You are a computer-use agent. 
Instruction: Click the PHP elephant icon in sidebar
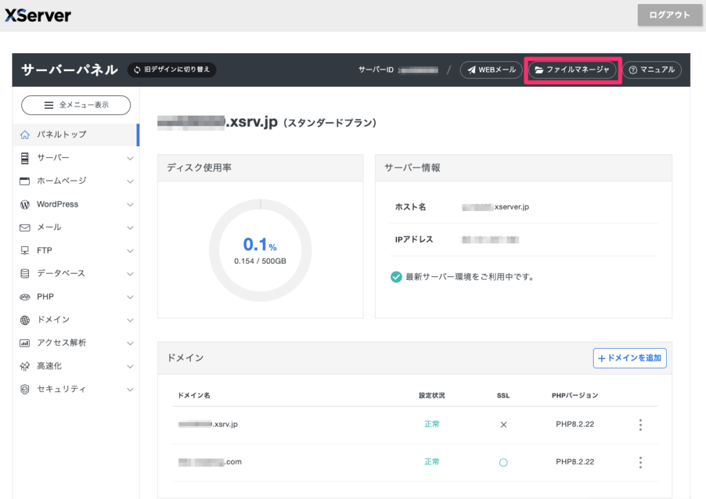25,297
